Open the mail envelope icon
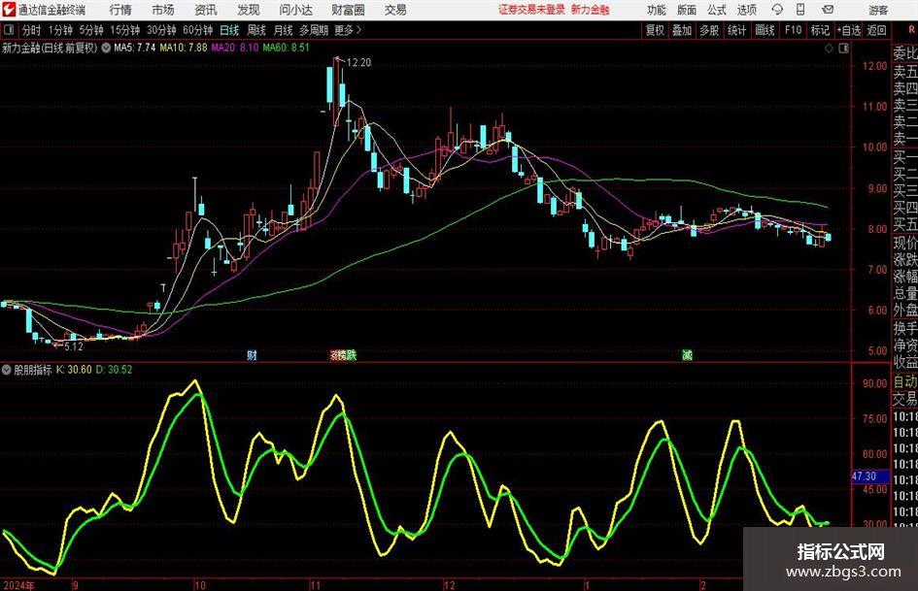The image size is (918, 591). pyautogui.click(x=828, y=10)
